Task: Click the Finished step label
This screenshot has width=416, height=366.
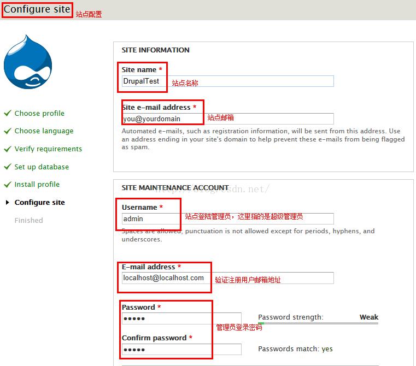Action: pos(28,221)
